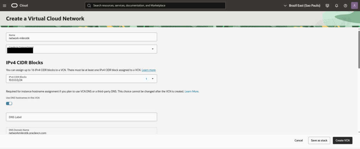Click the Name input field
Image resolution: width=360 pixels, height=149 pixels.
[x=82, y=37]
